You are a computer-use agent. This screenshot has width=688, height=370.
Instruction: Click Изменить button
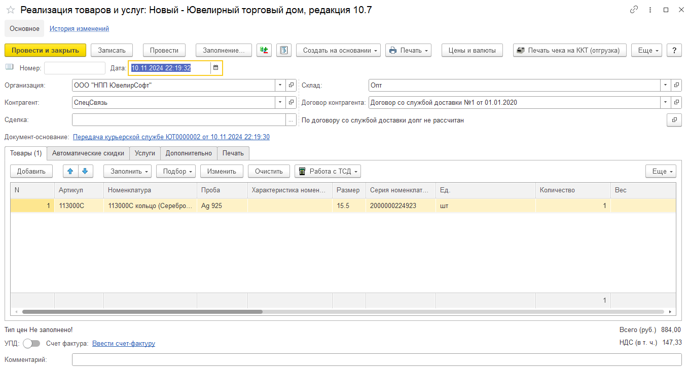tap(222, 171)
